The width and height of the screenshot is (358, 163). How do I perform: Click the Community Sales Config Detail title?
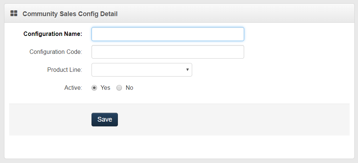tap(70, 14)
